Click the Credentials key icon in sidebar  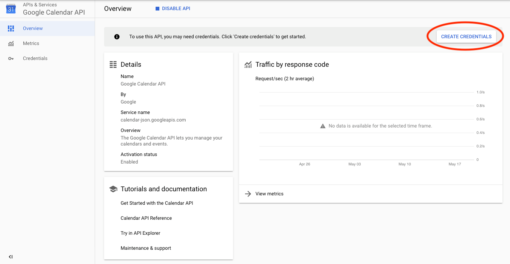coord(11,58)
